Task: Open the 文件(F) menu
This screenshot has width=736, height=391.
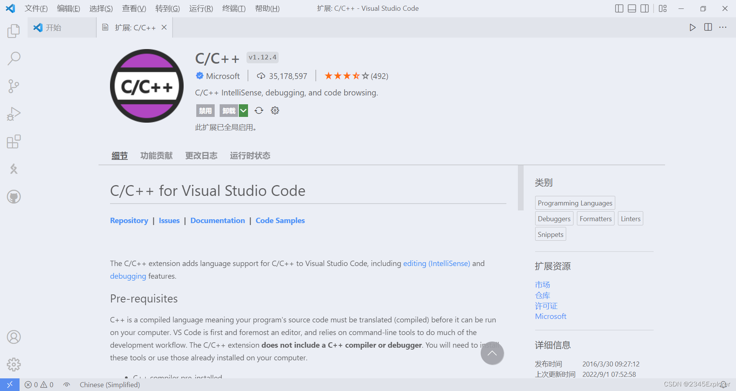Action: click(x=36, y=8)
